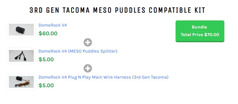Image resolution: width=238 pixels, height=104 pixels.
Task: Open the MESO Puddles Splitter cable thumbnail
Action: pos(21,56)
